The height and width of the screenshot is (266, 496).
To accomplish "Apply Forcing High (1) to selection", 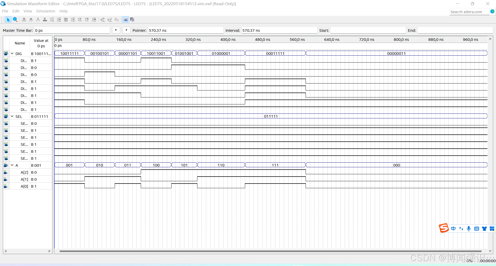I will click(38, 20).
